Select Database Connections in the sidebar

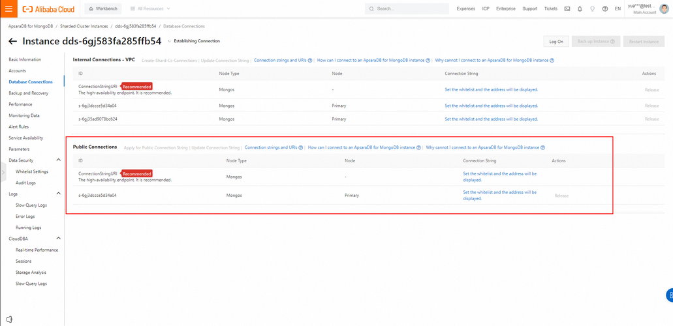coord(31,82)
